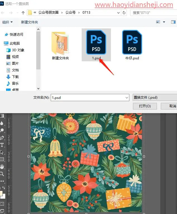The height and width of the screenshot is (214, 177).
Task: Click the sidebar scroll-down arrow
Action: click(38, 89)
